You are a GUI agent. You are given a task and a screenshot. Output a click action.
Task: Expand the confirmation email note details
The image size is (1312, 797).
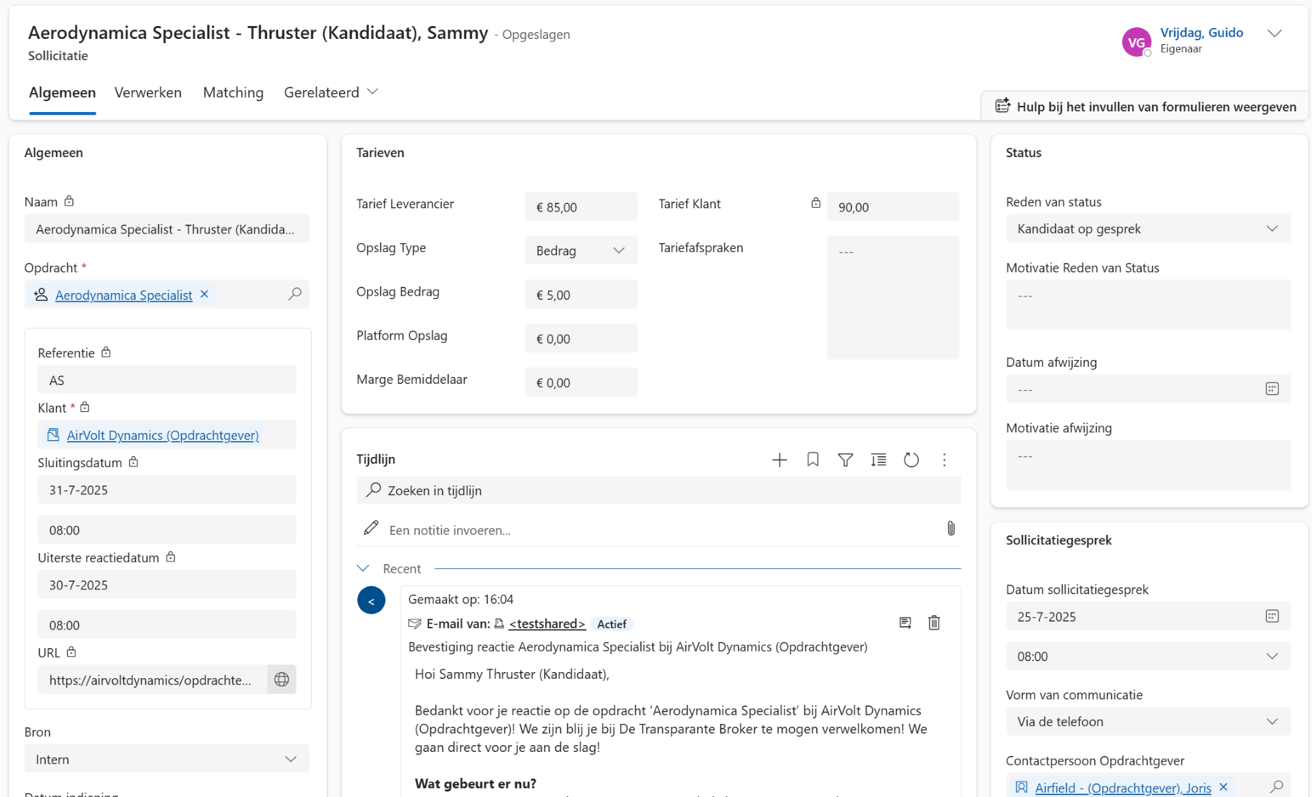(x=905, y=623)
